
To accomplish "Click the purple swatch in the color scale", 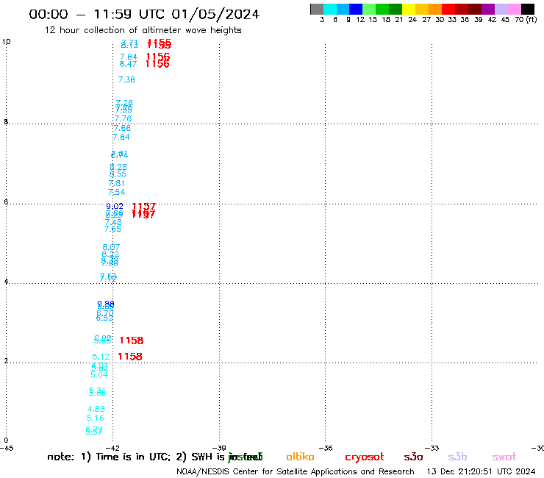I will pos(488,9).
